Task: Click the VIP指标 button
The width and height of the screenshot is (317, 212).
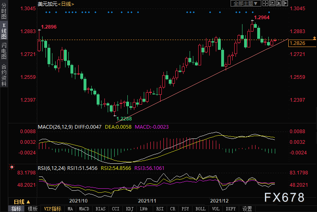Action: (53, 209)
